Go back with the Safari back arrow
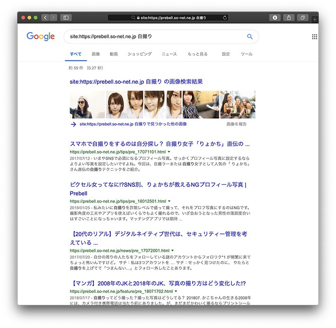The height and width of the screenshot is (328, 336). click(x=45, y=17)
